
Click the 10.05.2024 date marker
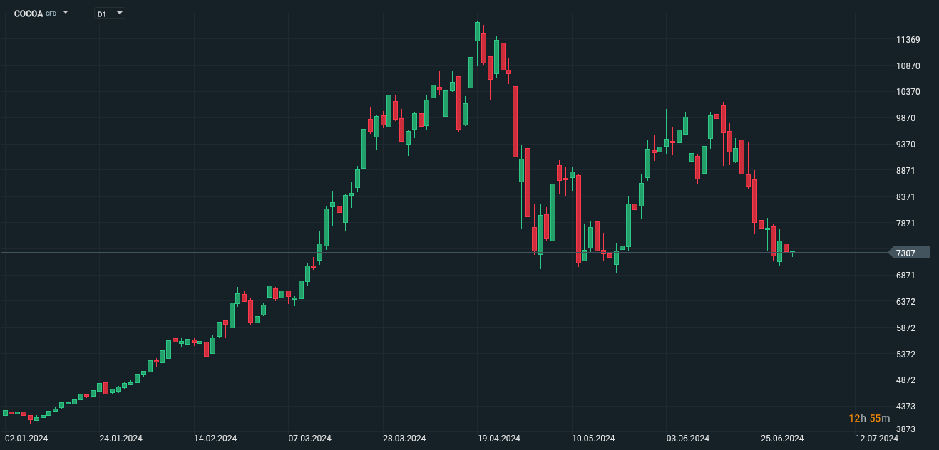tap(594, 439)
